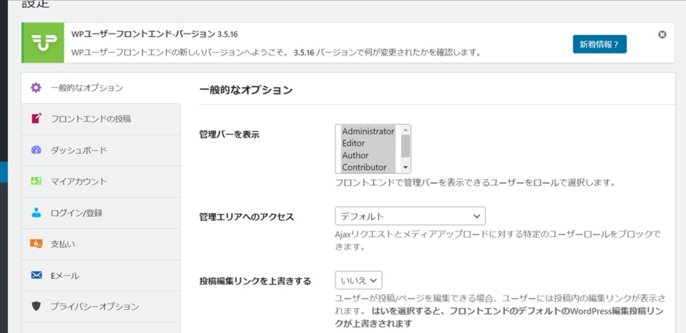
Task: Click the edit icon next to フロントエンドの投稿
Action: 36,118
